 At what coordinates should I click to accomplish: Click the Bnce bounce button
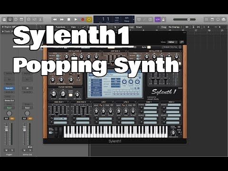click(x=30, y=147)
